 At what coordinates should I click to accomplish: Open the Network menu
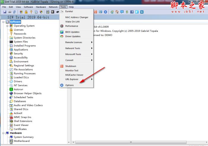(53, 7)
